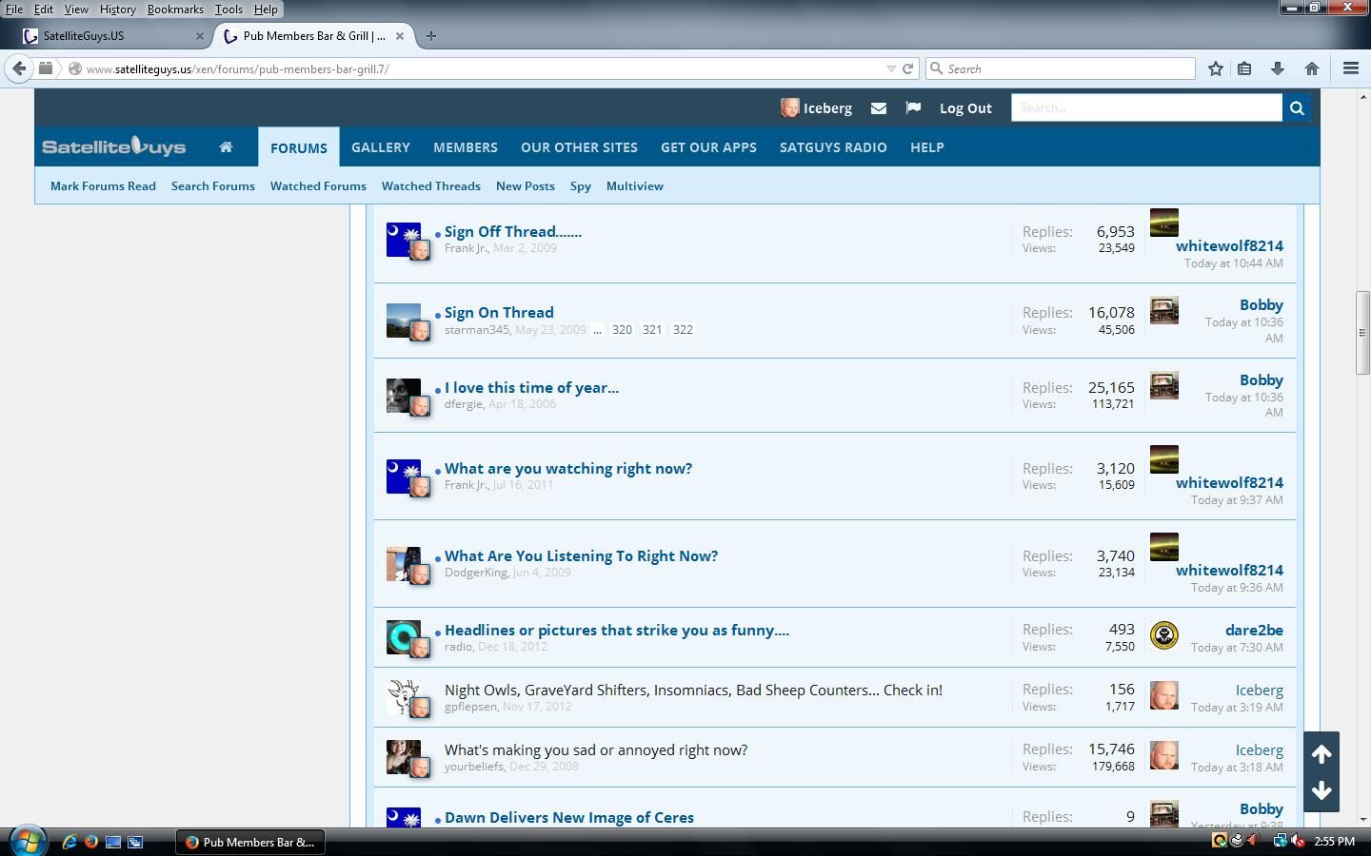
Task: Open the Sign On Thread link
Action: 499,312
